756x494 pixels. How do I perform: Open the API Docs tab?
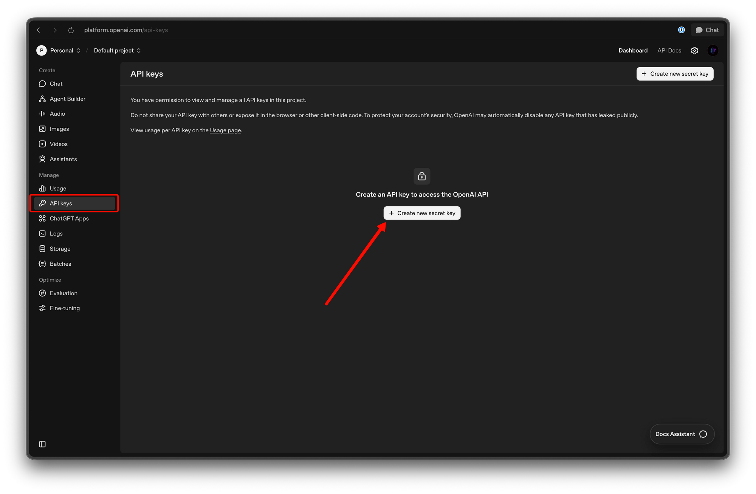click(669, 50)
